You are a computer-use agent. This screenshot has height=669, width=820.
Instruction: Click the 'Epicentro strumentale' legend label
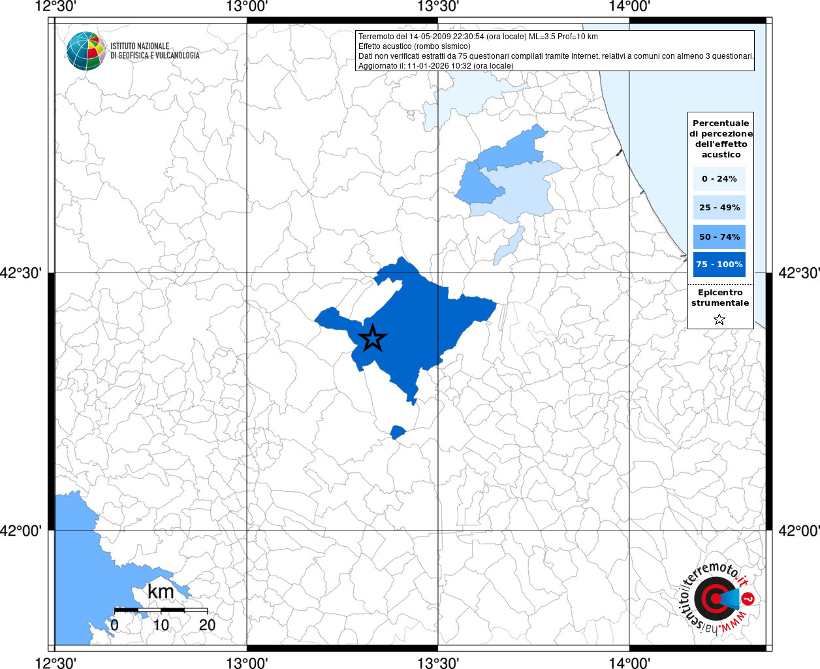(x=720, y=298)
